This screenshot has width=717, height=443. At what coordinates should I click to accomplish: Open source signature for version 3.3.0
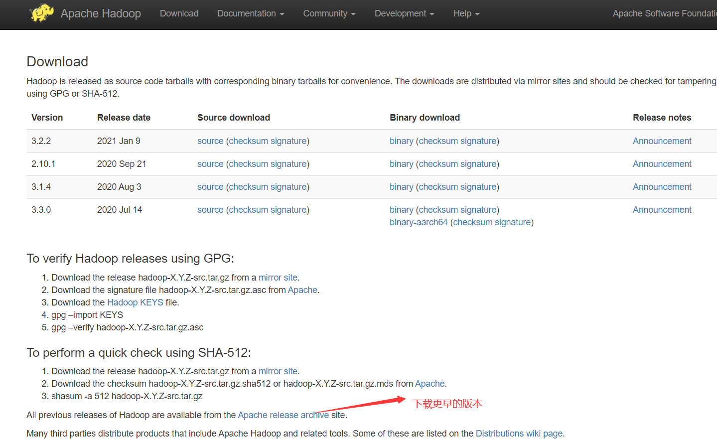pyautogui.click(x=288, y=210)
